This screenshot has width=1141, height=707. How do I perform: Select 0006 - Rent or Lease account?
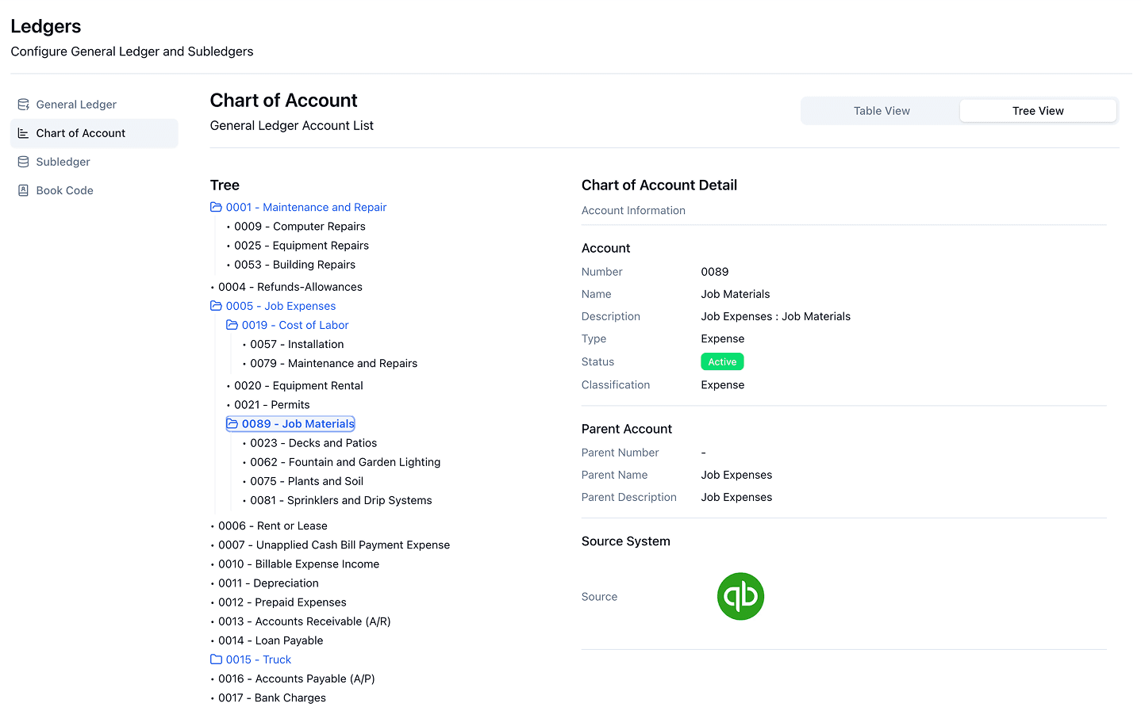pos(273,525)
